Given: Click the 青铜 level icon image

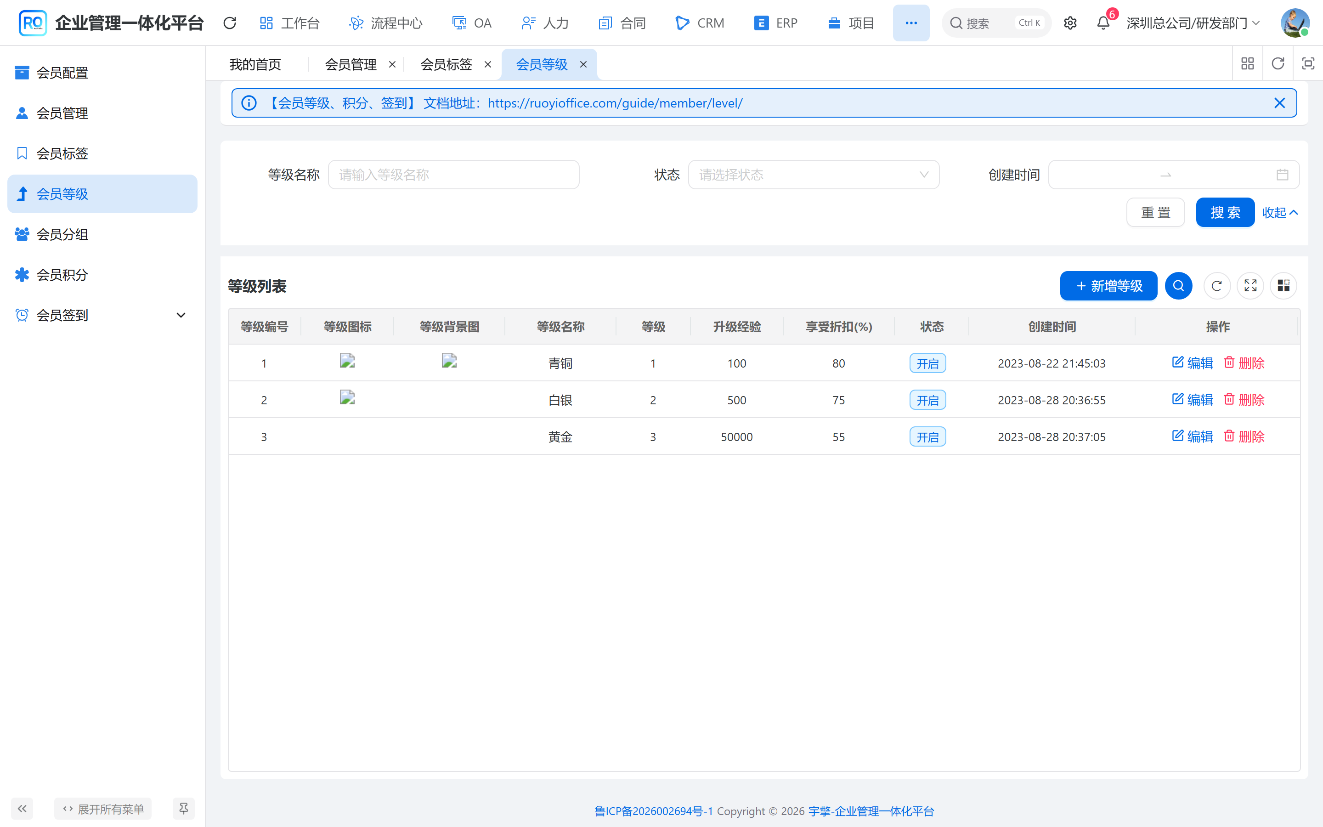Looking at the screenshot, I should pos(347,361).
